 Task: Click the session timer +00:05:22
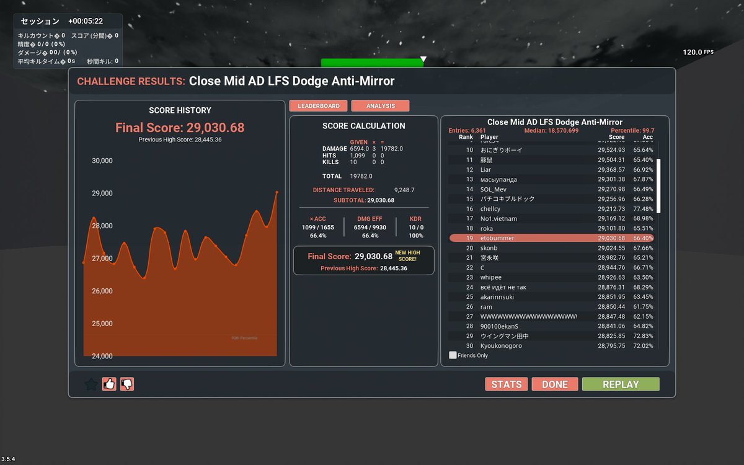tap(86, 21)
